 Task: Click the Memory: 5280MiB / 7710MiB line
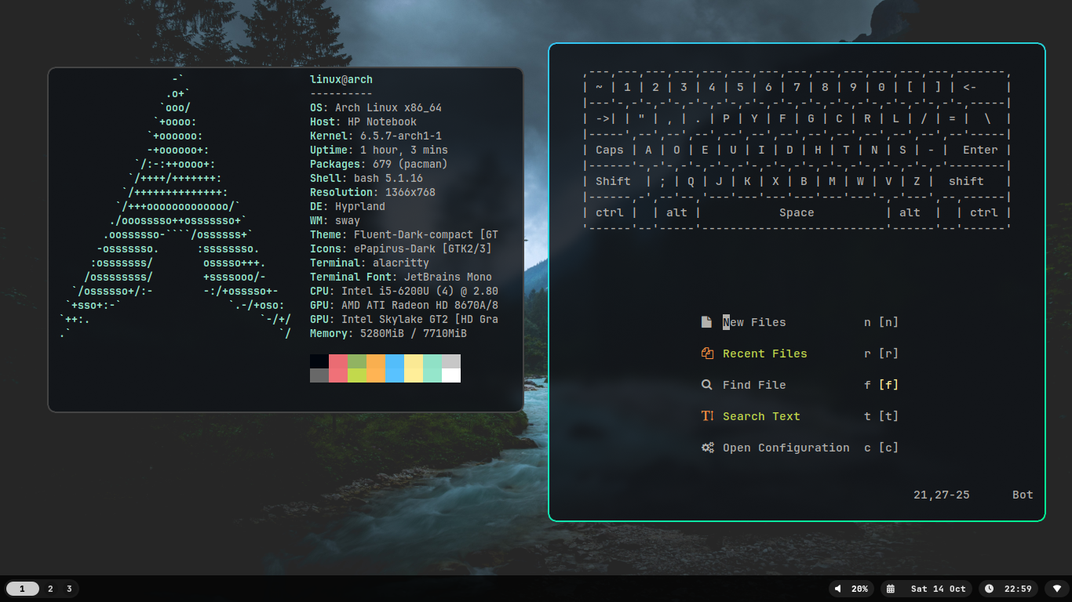(388, 333)
